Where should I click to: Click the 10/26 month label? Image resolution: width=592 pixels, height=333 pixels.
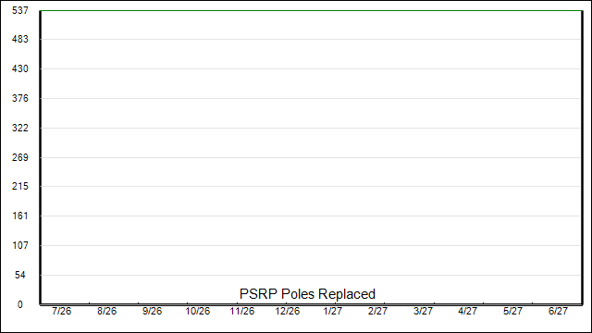point(197,311)
